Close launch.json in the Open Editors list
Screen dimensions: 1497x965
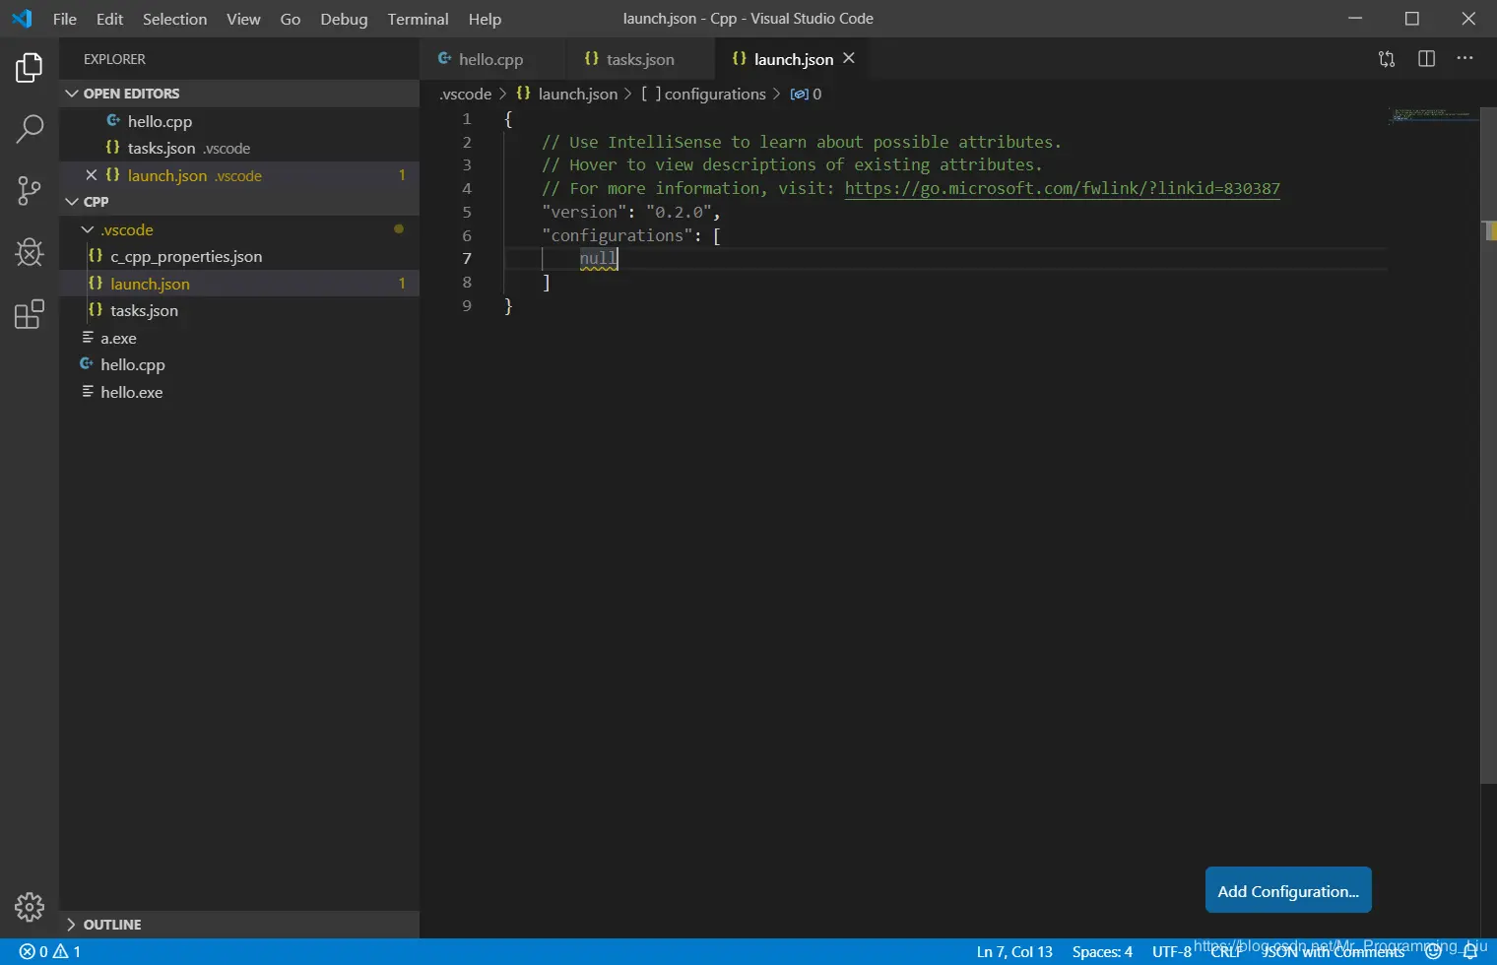[x=91, y=175]
